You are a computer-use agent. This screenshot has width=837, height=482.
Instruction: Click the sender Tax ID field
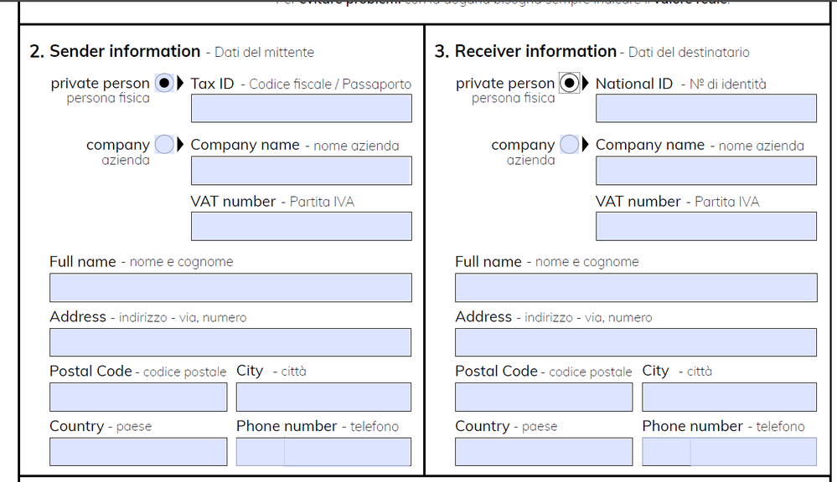302,108
